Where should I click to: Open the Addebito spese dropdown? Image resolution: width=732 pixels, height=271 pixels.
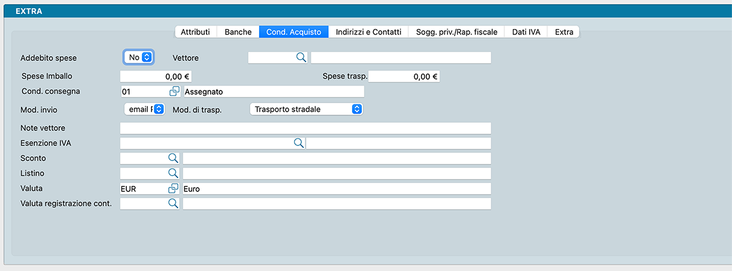point(139,57)
